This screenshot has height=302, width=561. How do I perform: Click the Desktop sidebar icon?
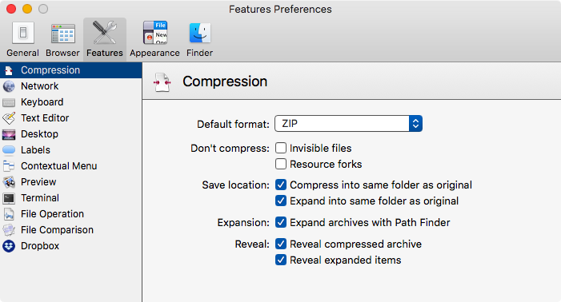(9, 134)
